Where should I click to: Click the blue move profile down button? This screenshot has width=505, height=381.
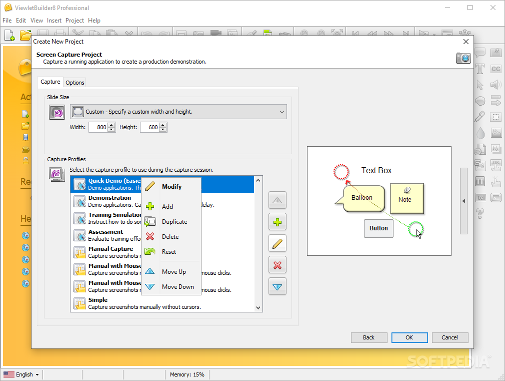277,287
